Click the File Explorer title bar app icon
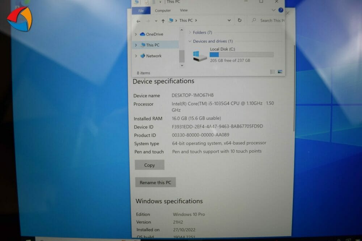 pyautogui.click(x=137, y=2)
